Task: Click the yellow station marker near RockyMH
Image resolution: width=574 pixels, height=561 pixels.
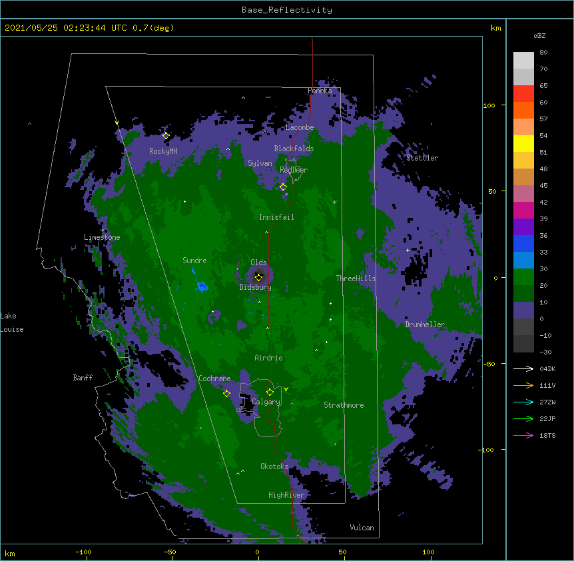Action: click(166, 135)
